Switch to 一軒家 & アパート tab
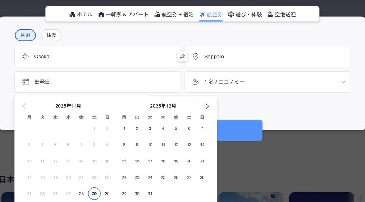This screenshot has width=365, height=202. (x=123, y=15)
